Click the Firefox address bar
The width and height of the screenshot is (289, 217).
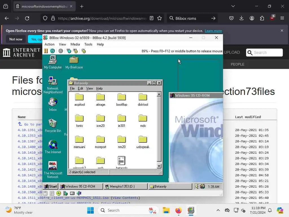[x=102, y=18]
